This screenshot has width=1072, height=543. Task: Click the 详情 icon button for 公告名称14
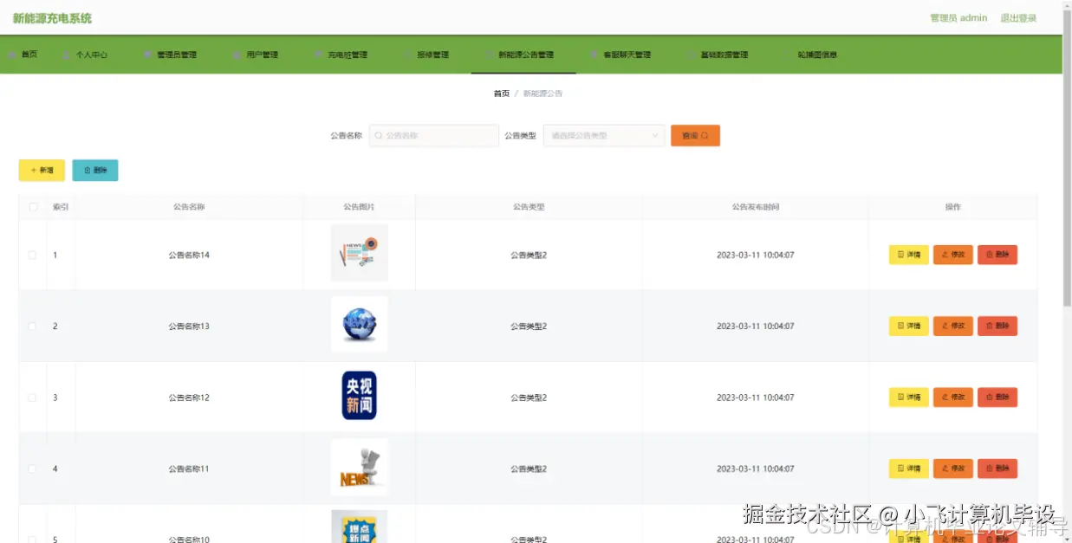[900, 255]
